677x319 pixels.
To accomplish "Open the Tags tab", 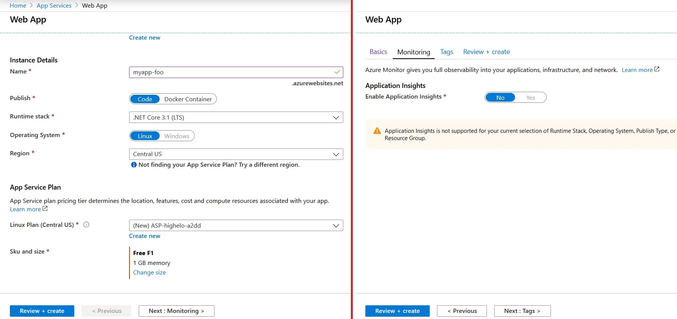I will pyautogui.click(x=447, y=52).
